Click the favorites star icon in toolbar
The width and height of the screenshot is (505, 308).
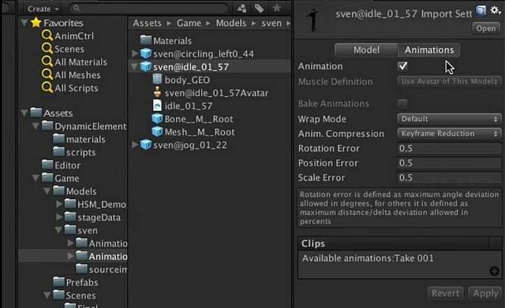[x=277, y=8]
